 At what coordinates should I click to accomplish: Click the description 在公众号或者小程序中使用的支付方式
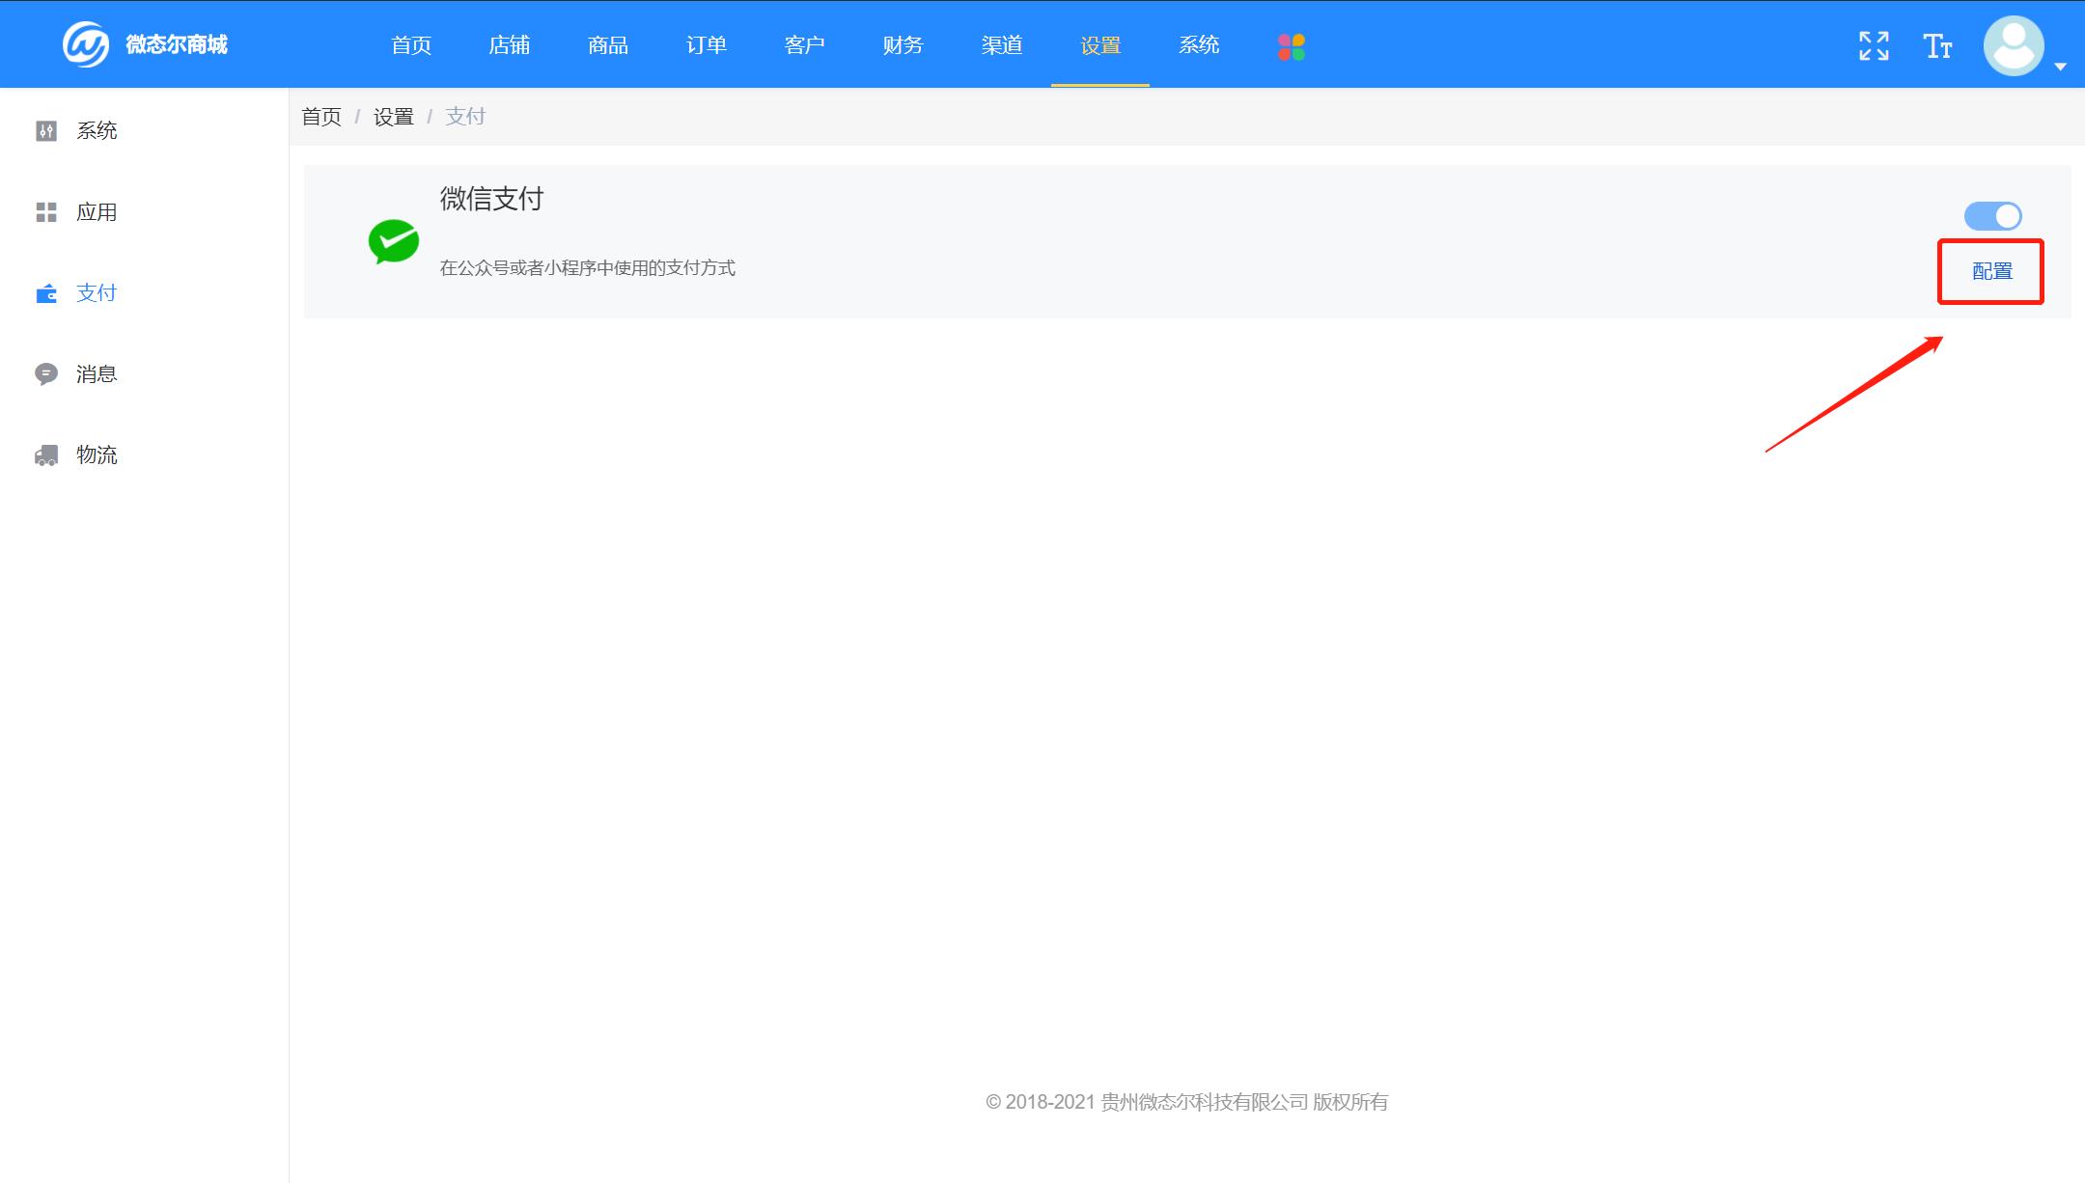coord(588,267)
